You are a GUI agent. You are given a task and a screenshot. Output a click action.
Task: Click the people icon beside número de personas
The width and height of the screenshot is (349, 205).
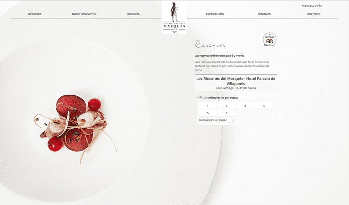click(200, 97)
